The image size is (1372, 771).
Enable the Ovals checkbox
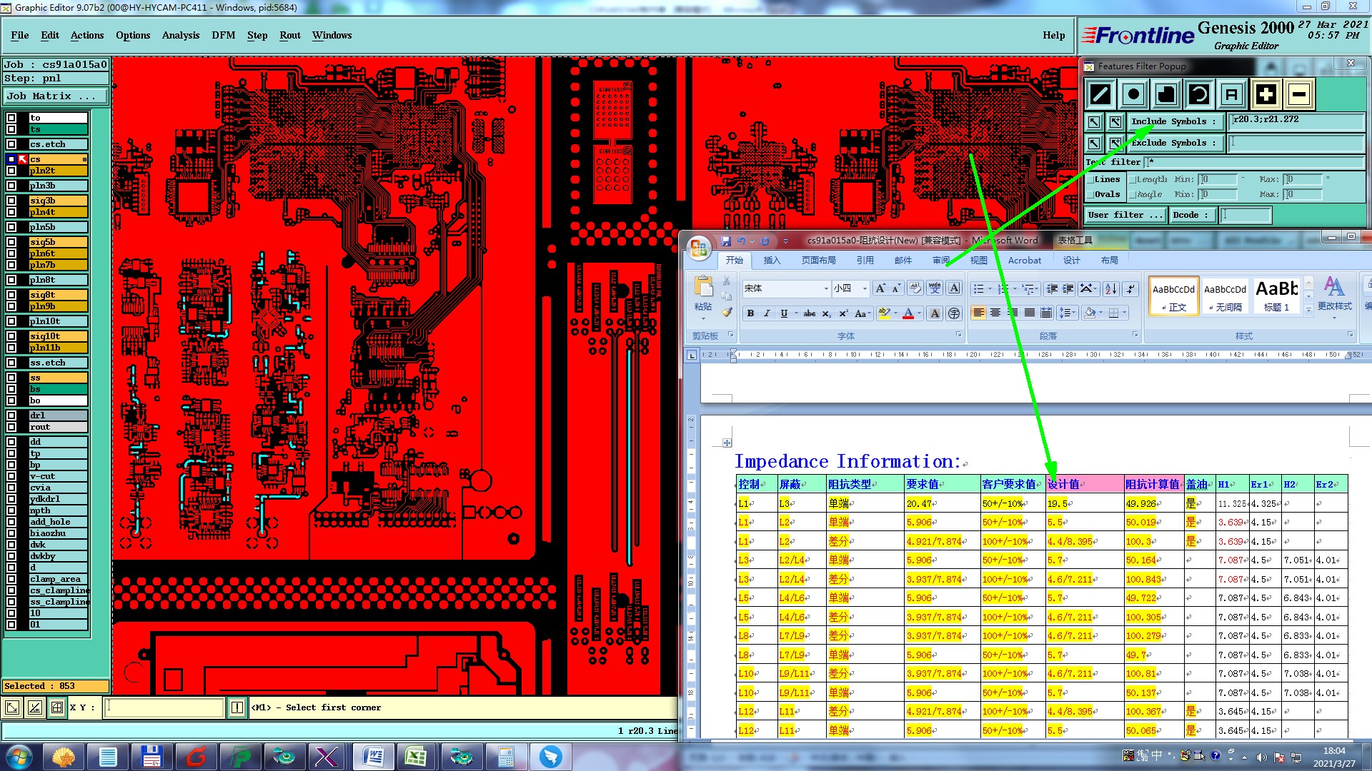pos(1090,195)
